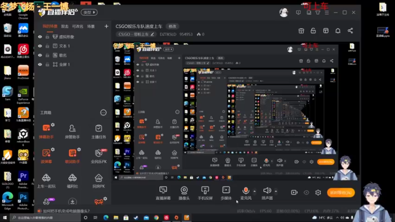Open the 读弹幕 tool
The image size is (395, 222).
pyautogui.click(x=46, y=156)
